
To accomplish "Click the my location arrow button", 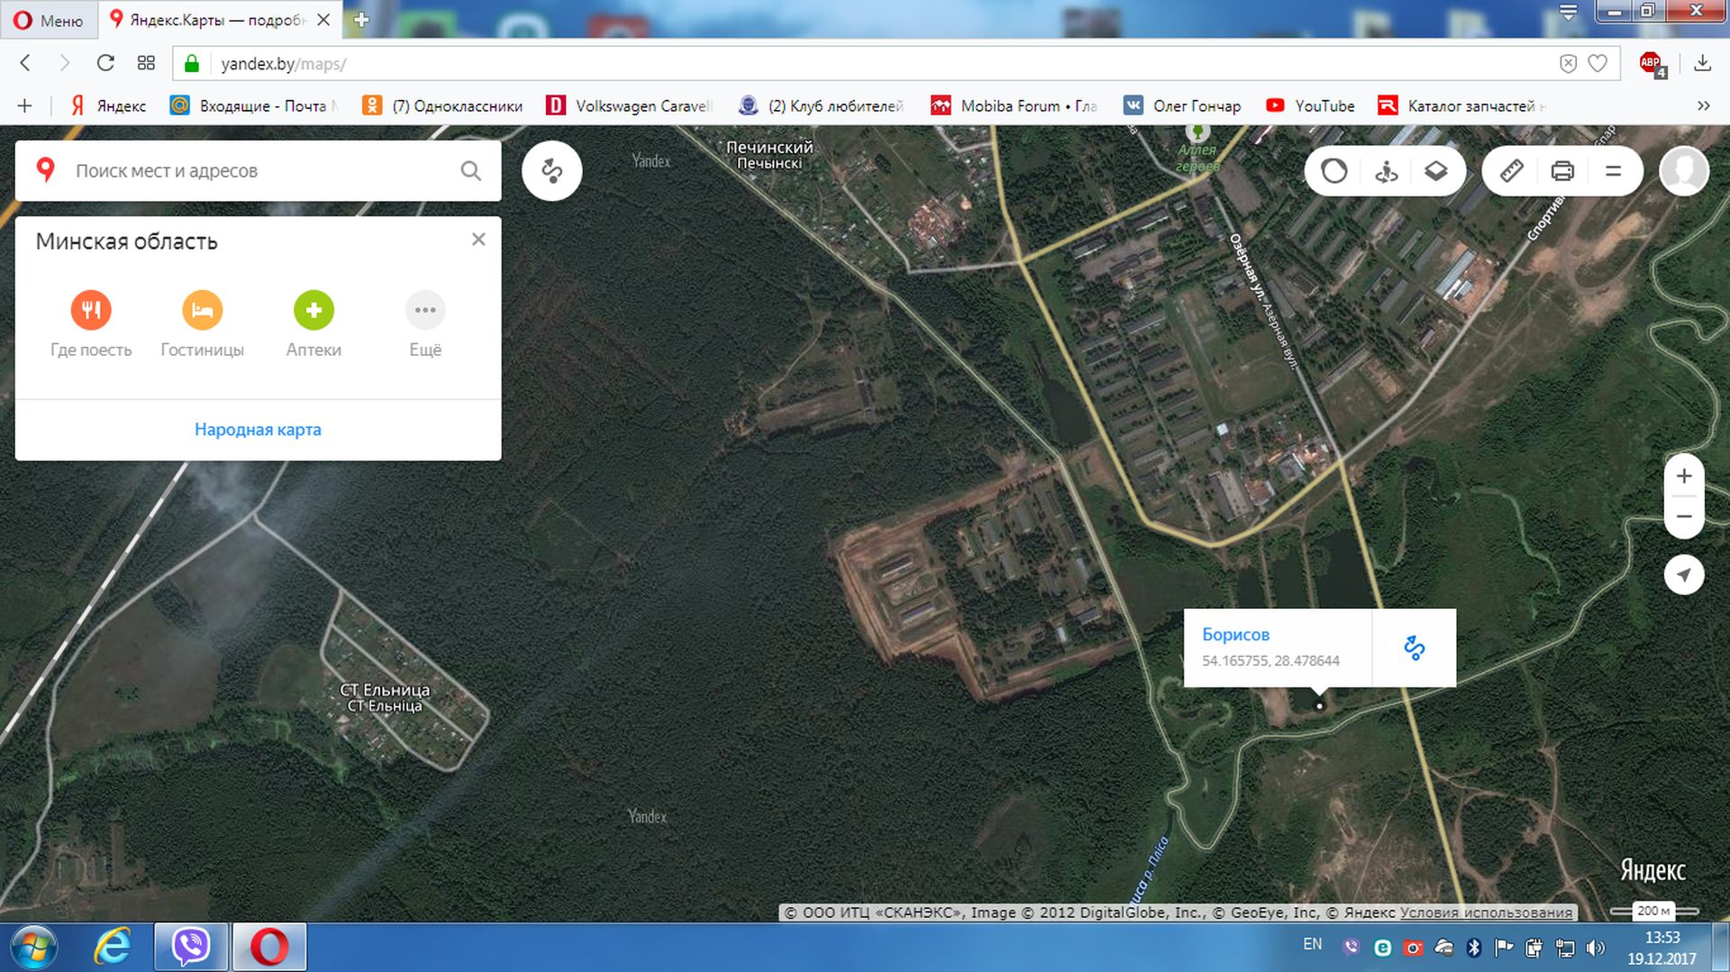I will [1683, 575].
